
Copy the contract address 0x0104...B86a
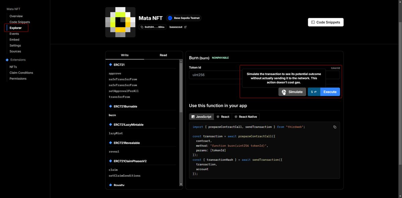tap(152, 27)
